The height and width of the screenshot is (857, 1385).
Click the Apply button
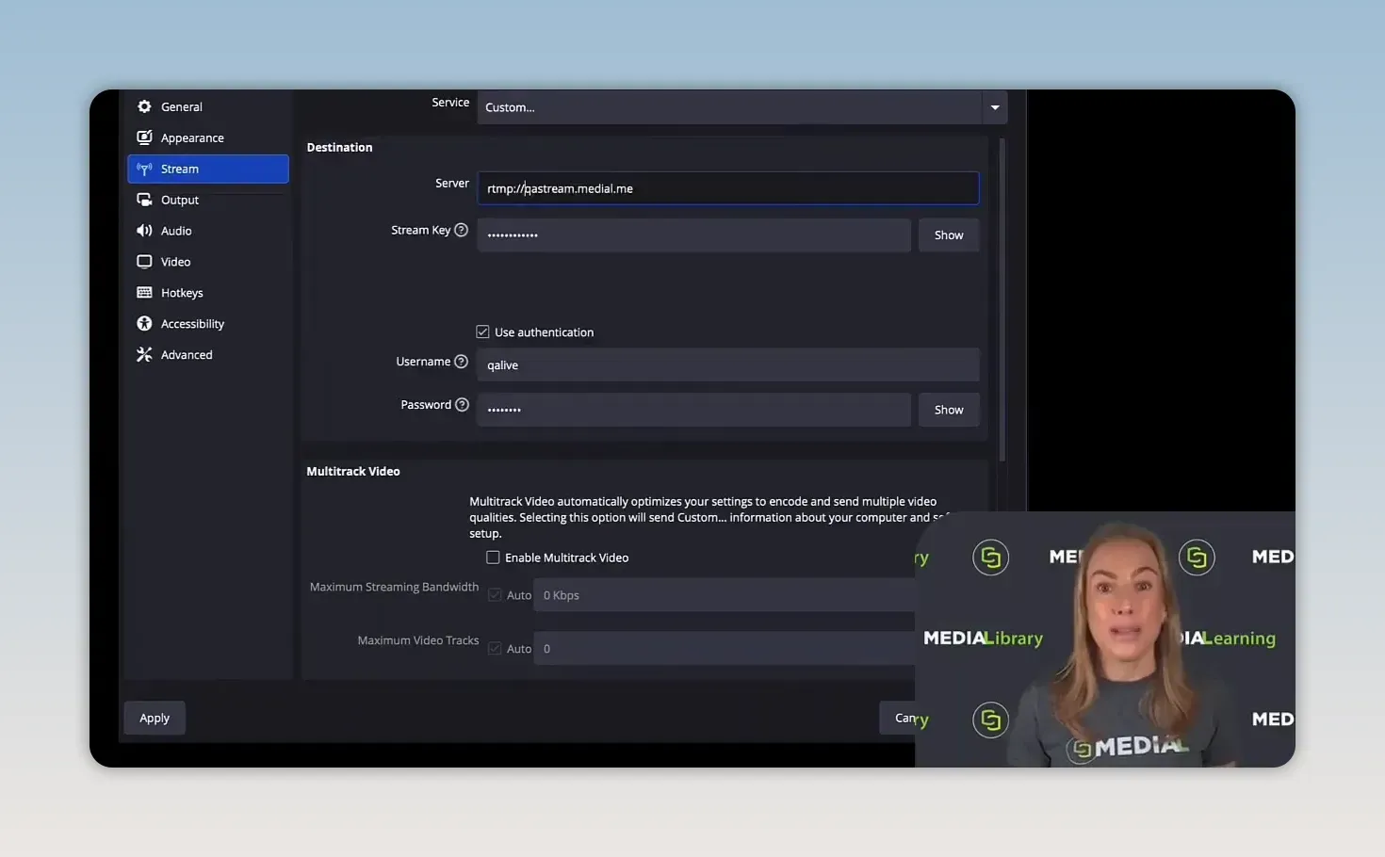155,718
